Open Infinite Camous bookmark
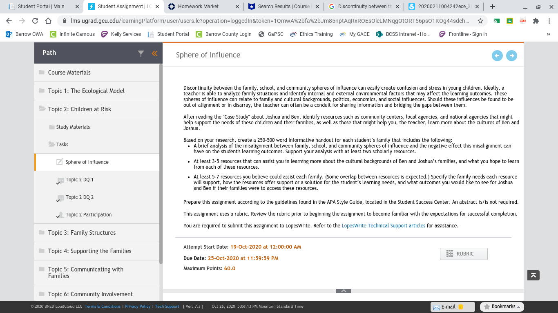The height and width of the screenshot is (313, 558). point(72,34)
